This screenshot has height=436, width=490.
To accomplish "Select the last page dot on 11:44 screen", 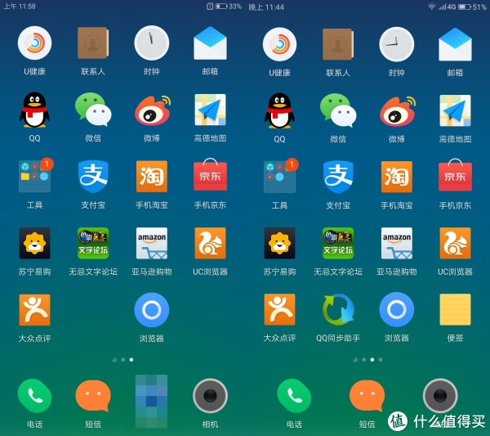I will tap(381, 360).
